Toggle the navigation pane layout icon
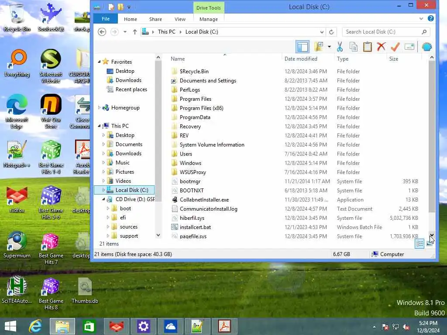Screen dimensions: 447x335 coord(303,47)
